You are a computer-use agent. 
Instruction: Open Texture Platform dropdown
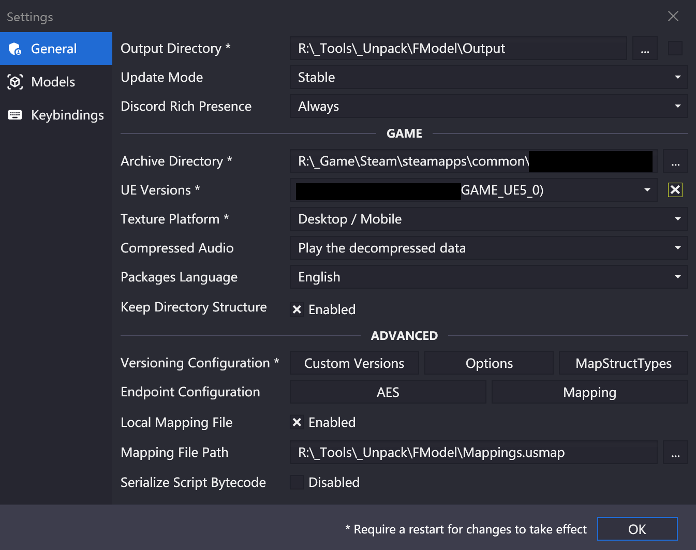(488, 219)
